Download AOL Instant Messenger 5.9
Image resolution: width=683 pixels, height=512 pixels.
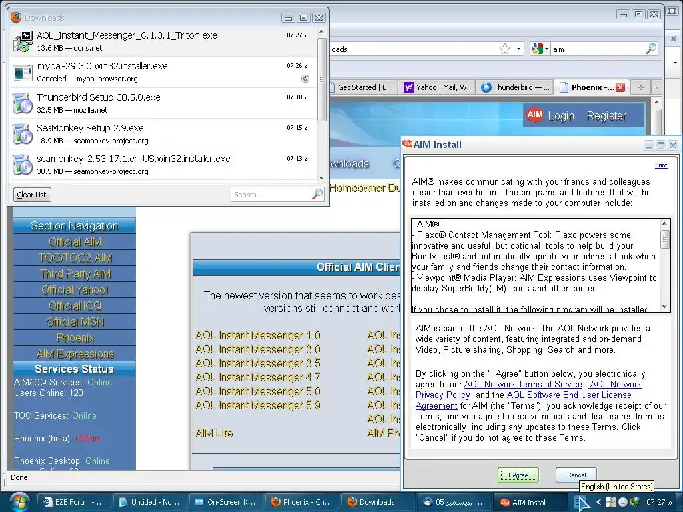tap(258, 405)
